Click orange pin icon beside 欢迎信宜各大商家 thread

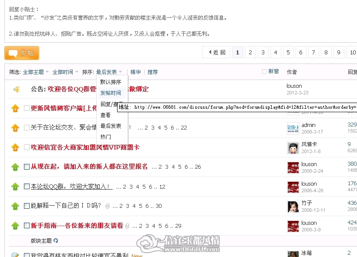(x=15, y=147)
